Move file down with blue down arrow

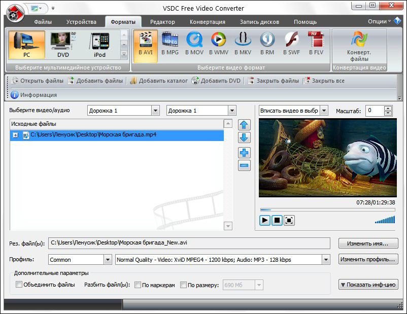coord(244,137)
